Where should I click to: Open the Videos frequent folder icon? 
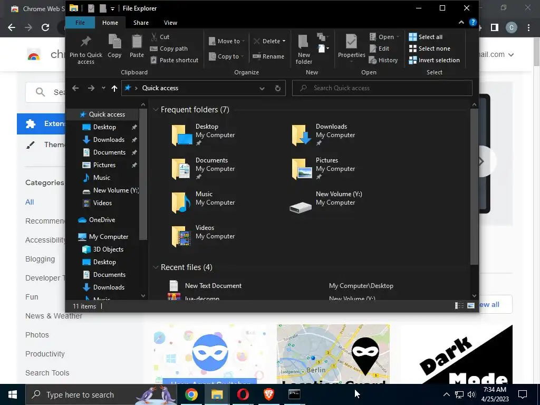coord(181,237)
